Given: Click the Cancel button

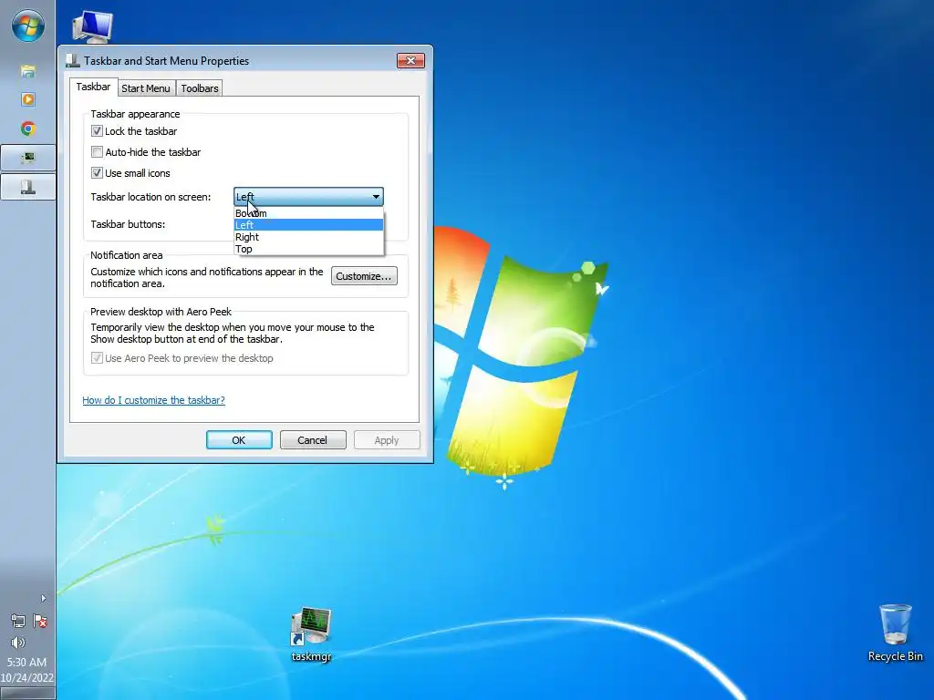Looking at the screenshot, I should (313, 440).
